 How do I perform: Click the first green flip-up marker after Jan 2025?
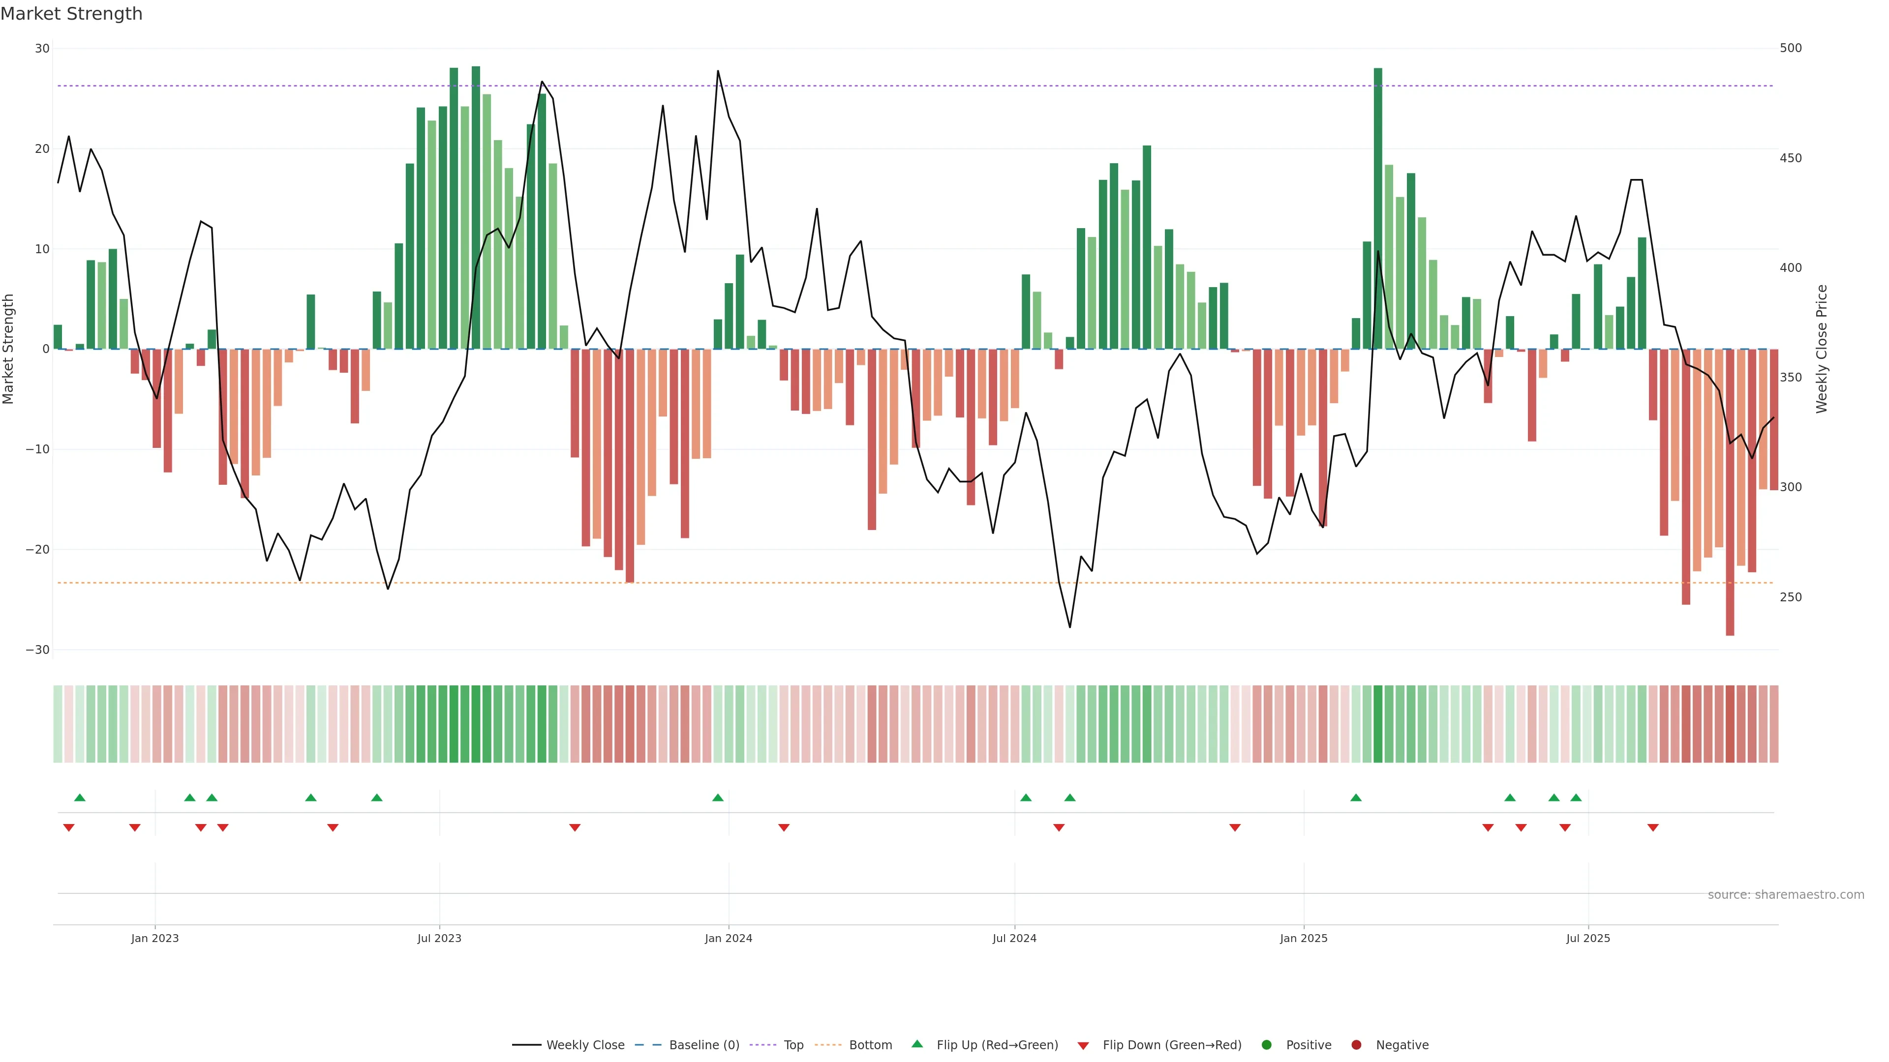pos(1356,797)
